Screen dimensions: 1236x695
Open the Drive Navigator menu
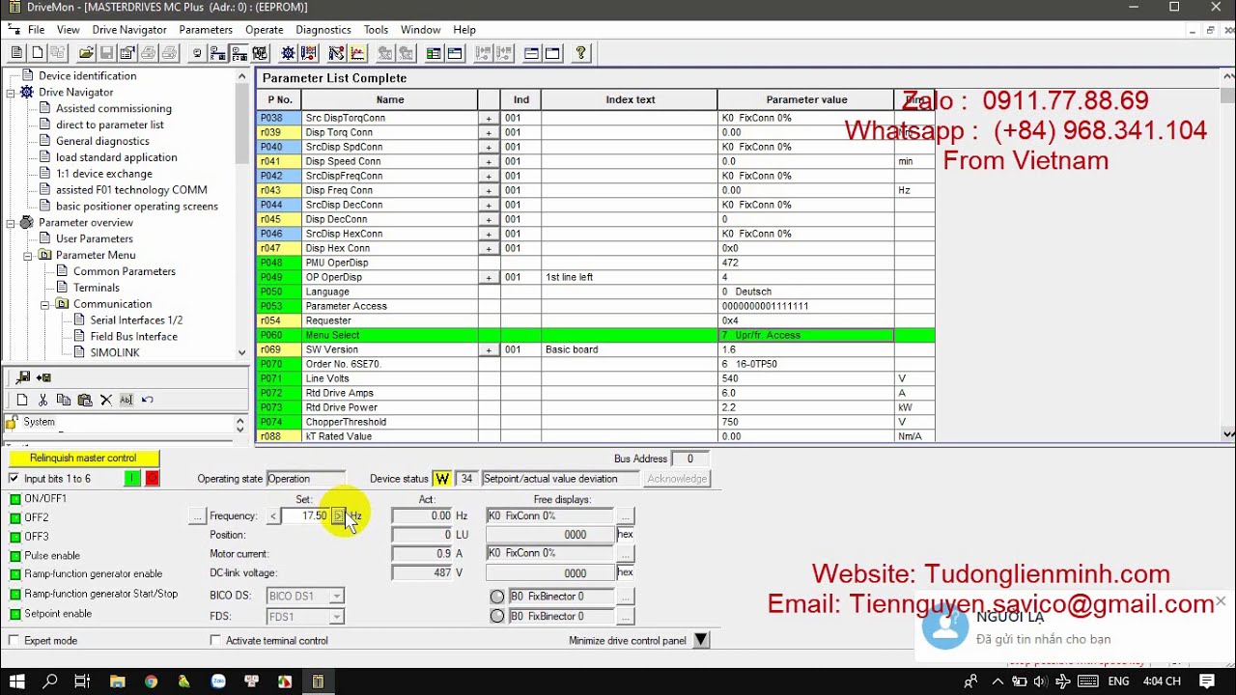[x=129, y=30]
